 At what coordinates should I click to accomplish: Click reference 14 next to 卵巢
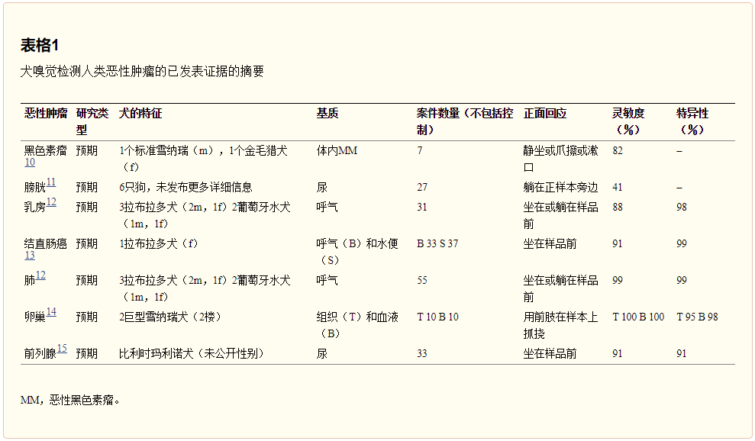point(51,312)
